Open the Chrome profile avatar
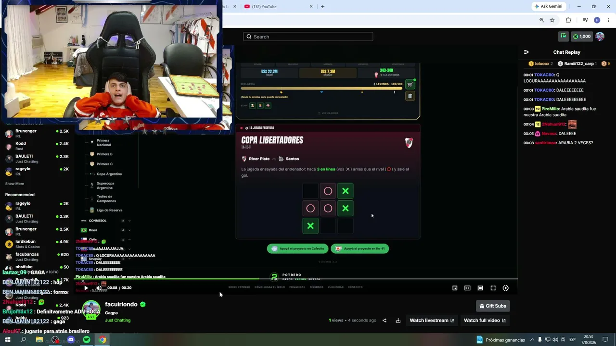 click(597, 20)
